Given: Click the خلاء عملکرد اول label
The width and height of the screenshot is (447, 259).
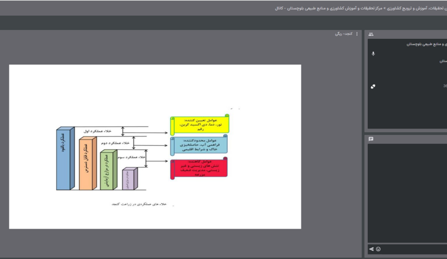Looking at the screenshot, I should tap(97, 131).
